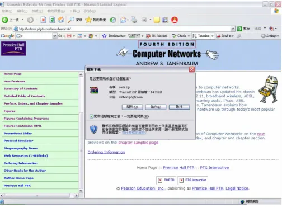The width and height of the screenshot is (282, 208).
Task: Click the Bookmarks star icon in Google toolbar
Action: point(104,36)
